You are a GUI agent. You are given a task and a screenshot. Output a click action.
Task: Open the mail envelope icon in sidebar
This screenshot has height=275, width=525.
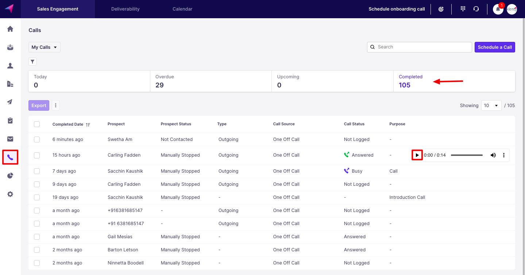click(x=10, y=139)
